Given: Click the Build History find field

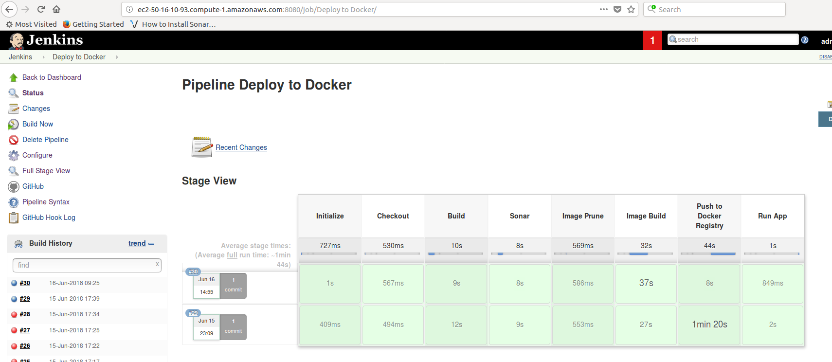Looking at the screenshot, I should coord(87,265).
